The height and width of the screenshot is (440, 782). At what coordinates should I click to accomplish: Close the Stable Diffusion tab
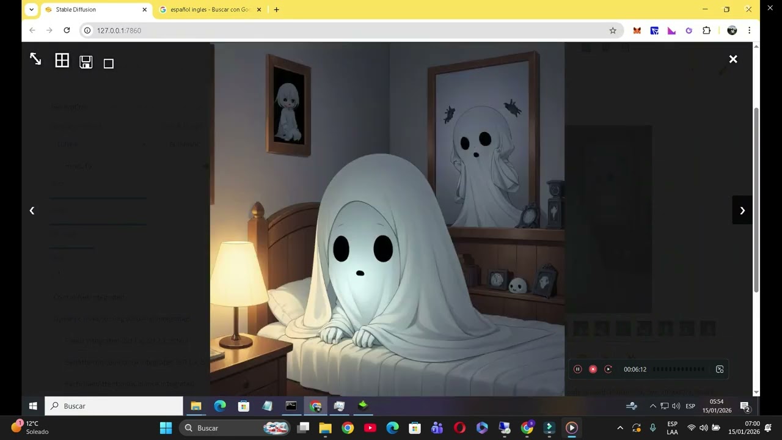tap(145, 10)
